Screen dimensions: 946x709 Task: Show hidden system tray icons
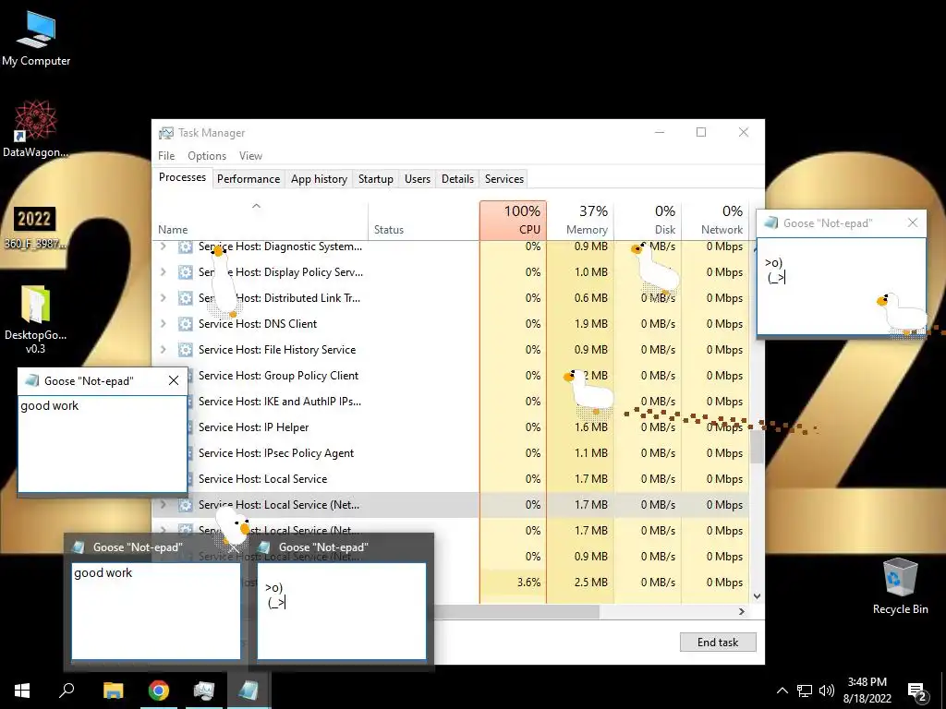click(x=782, y=691)
